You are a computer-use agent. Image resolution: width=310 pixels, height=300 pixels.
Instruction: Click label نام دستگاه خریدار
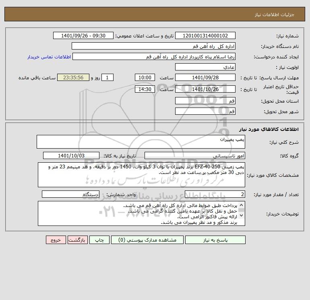click(280, 46)
